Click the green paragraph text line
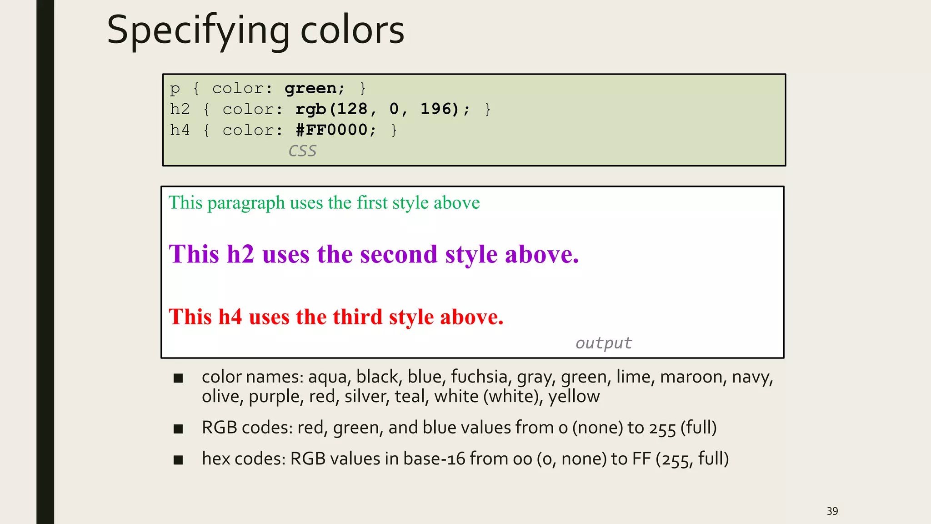This screenshot has width=931, height=524. coord(324,203)
